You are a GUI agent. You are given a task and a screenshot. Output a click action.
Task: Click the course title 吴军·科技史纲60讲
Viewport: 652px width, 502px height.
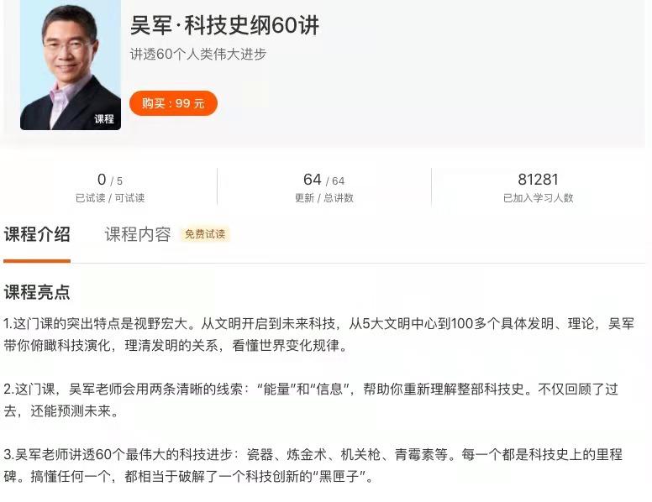224,25
